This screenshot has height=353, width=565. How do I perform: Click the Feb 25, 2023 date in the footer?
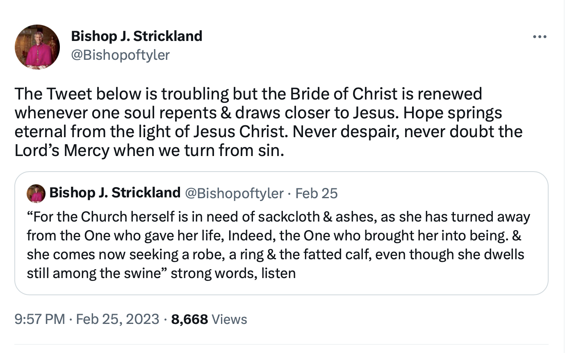(118, 319)
